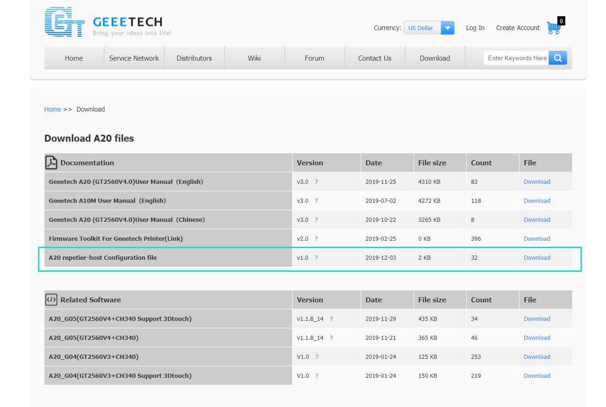
Task: Select 'Firmware Toolkit For Geeetech Printer(Link)' row name
Action: coord(116,238)
